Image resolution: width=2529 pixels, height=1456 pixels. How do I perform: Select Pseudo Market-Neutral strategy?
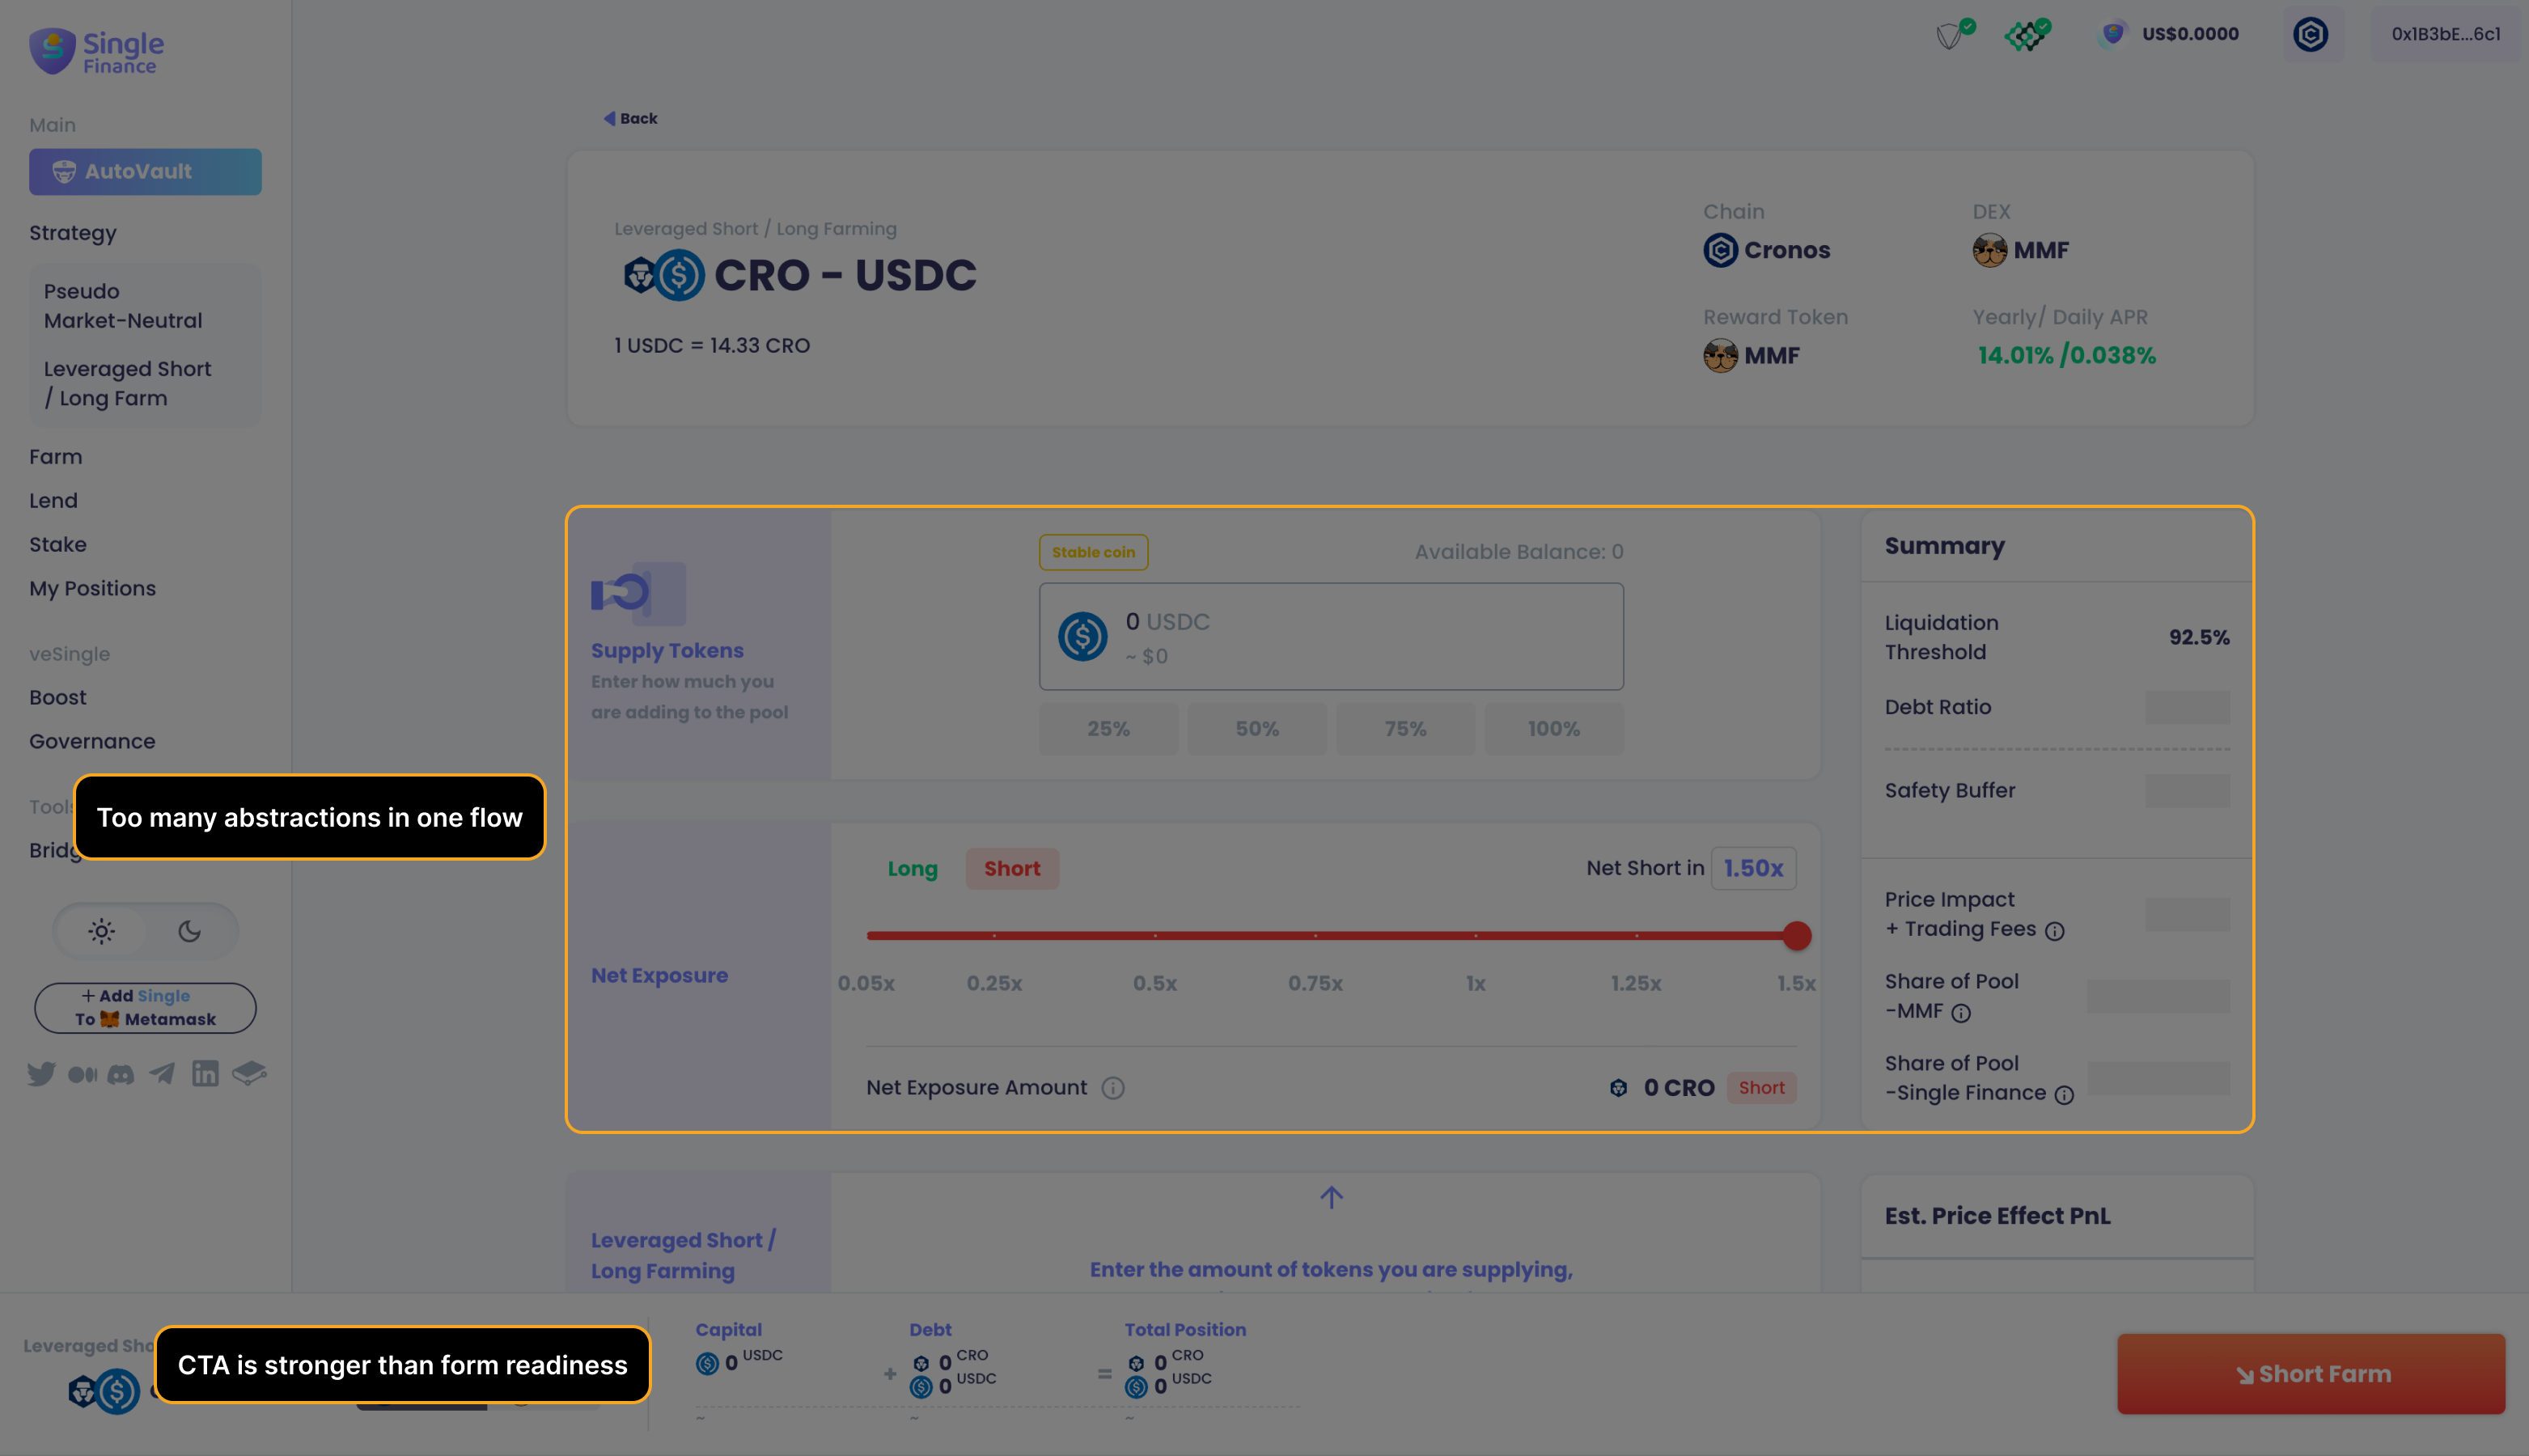point(123,306)
